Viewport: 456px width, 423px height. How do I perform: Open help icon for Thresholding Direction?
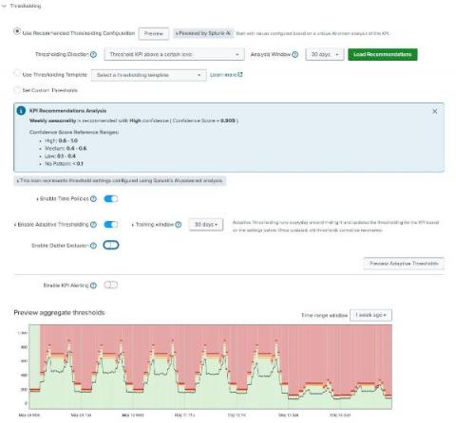click(x=93, y=54)
